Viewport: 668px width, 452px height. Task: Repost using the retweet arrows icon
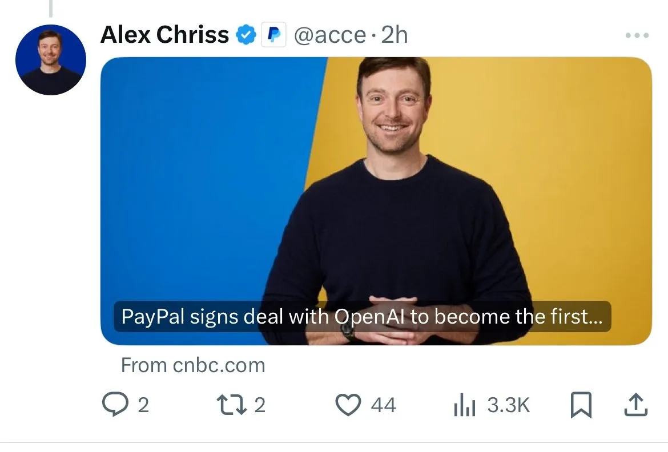[x=232, y=405]
